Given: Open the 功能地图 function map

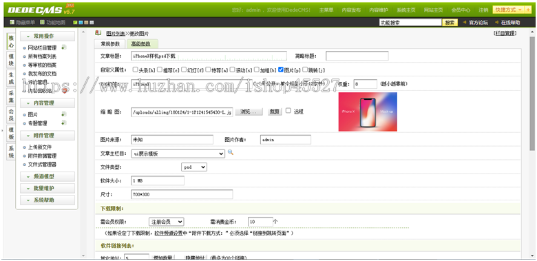Looking at the screenshot, I should coord(53,23).
